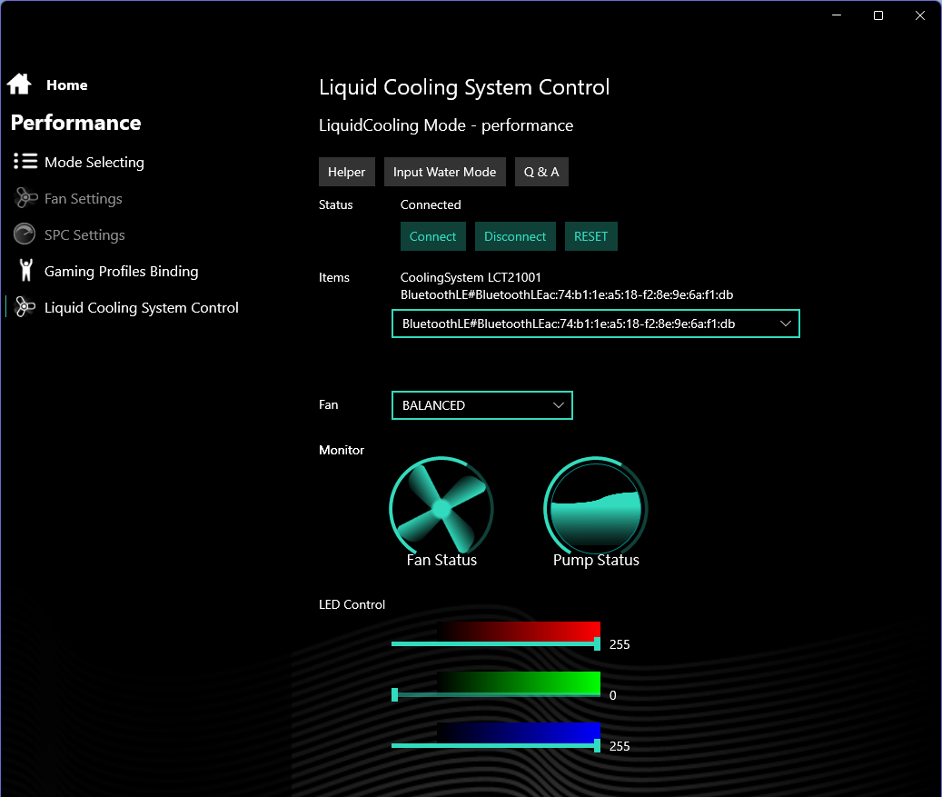Expand the device dropdown chevron arrow
Viewport: 942px width, 797px height.
(785, 324)
